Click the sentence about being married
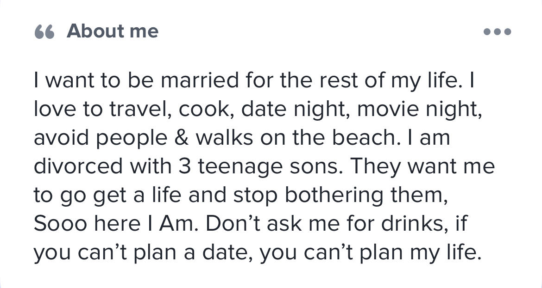 (248, 81)
